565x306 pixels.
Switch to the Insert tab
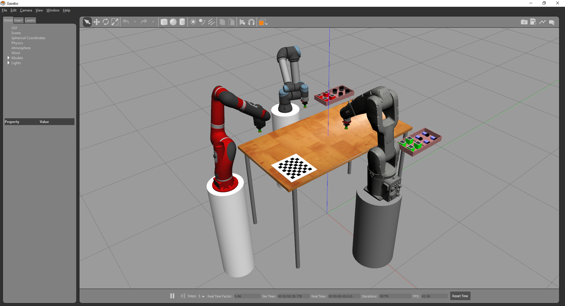pos(18,20)
